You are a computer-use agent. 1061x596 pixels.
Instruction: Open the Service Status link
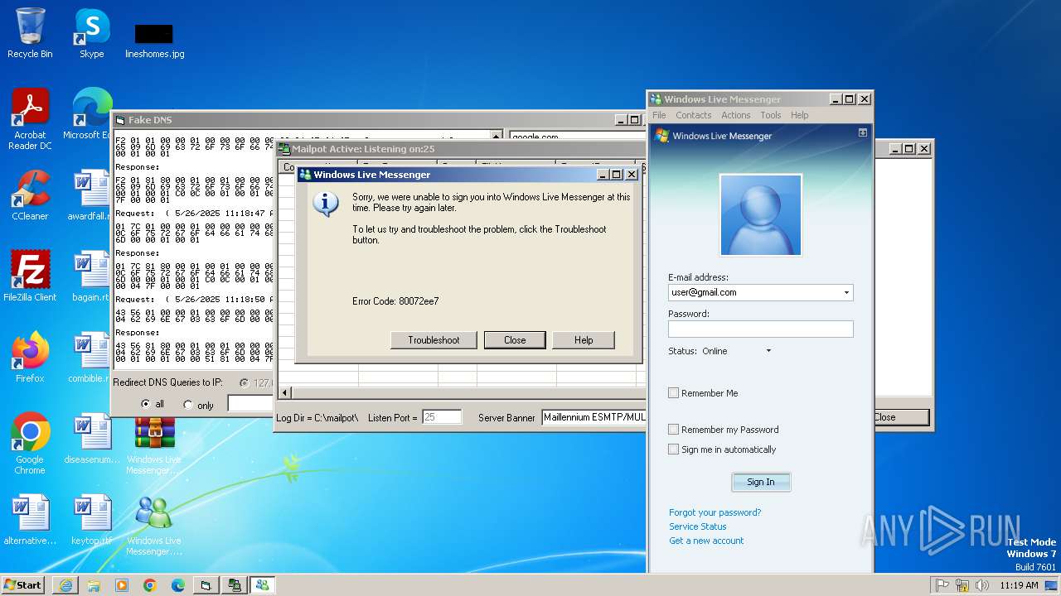tap(698, 526)
